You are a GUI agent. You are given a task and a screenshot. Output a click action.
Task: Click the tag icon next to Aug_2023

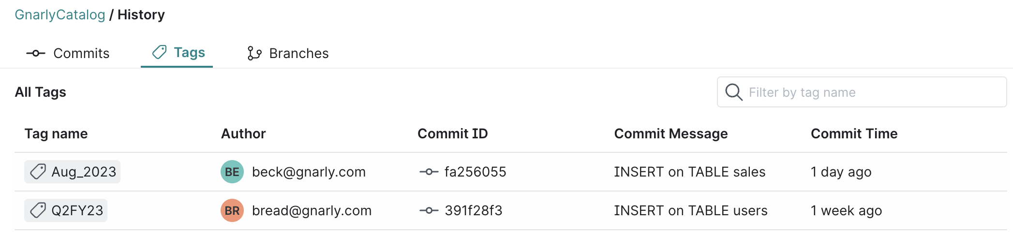click(38, 172)
